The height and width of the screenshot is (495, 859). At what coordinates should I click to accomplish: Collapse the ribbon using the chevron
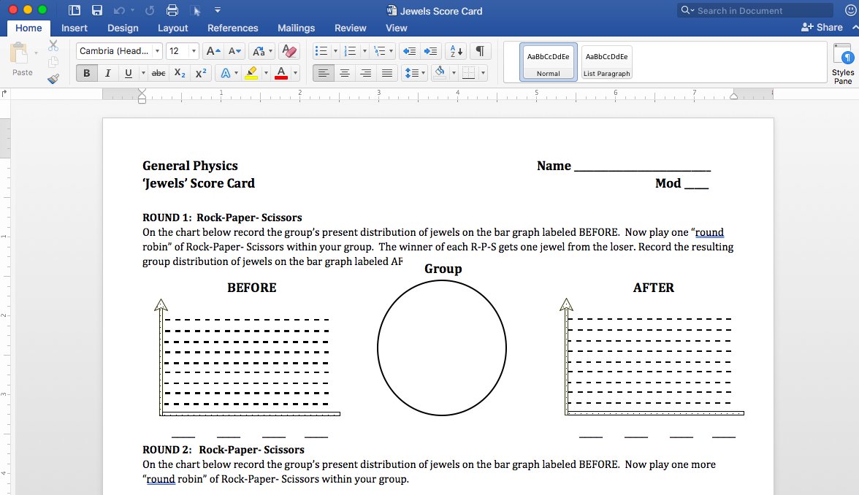tap(855, 28)
